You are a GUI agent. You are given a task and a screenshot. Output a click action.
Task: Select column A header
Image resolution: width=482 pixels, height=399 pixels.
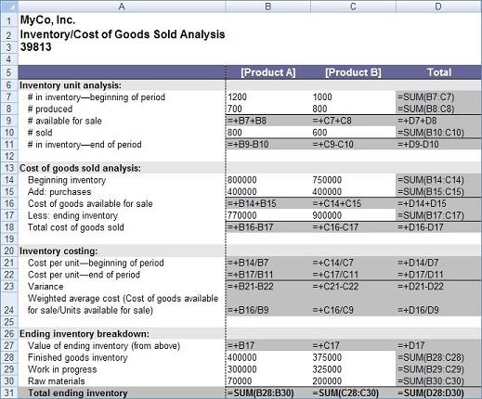122,6
